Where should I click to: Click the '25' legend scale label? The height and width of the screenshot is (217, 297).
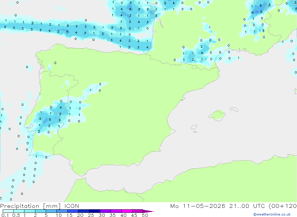coord(91,215)
